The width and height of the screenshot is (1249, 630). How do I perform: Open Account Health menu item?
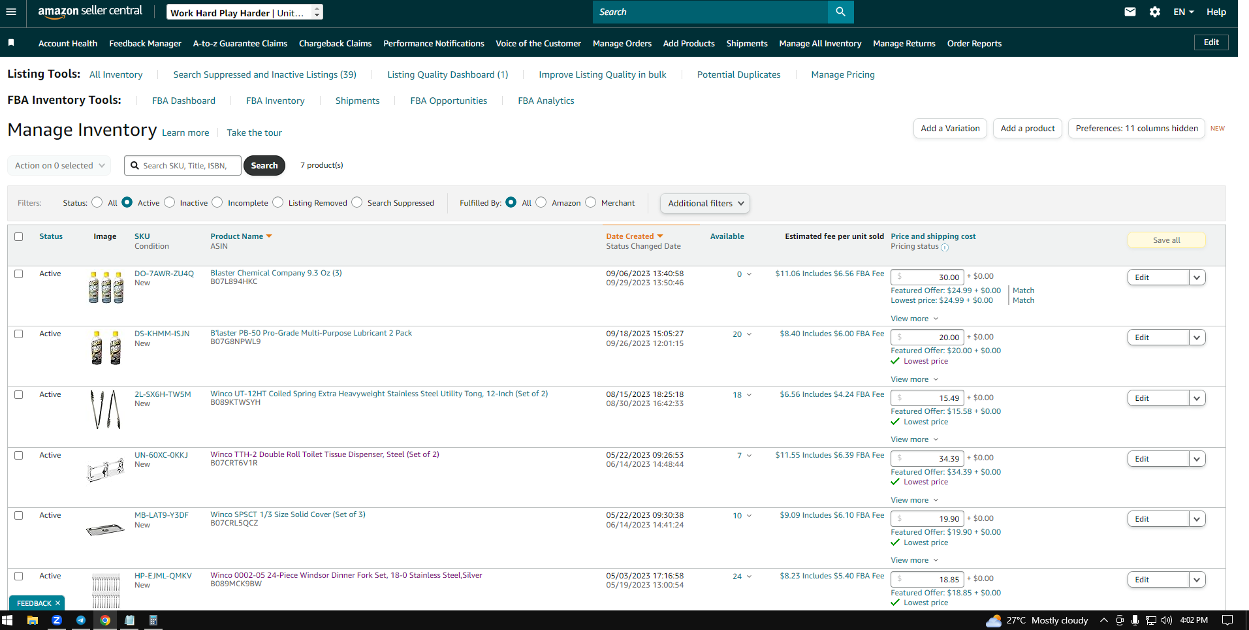pos(68,43)
